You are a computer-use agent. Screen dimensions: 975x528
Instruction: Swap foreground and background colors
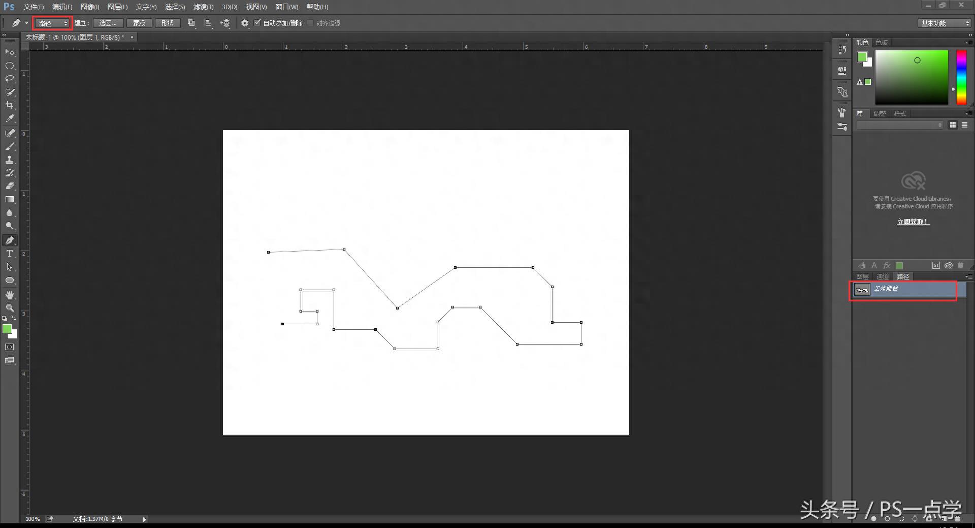point(14,318)
